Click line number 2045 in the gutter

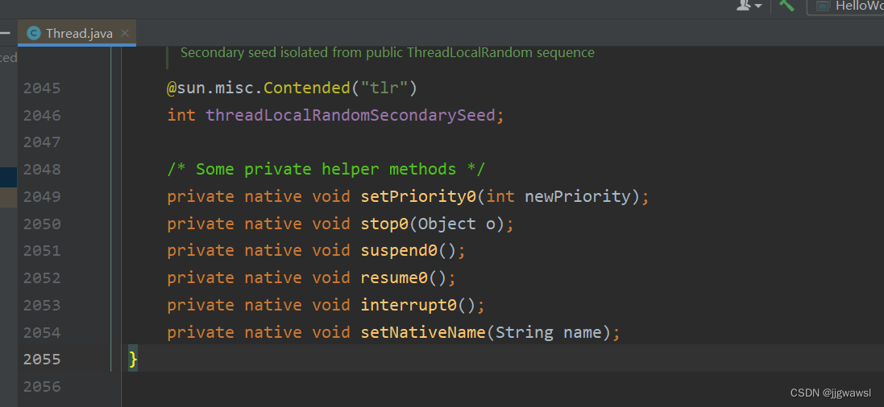(42, 88)
